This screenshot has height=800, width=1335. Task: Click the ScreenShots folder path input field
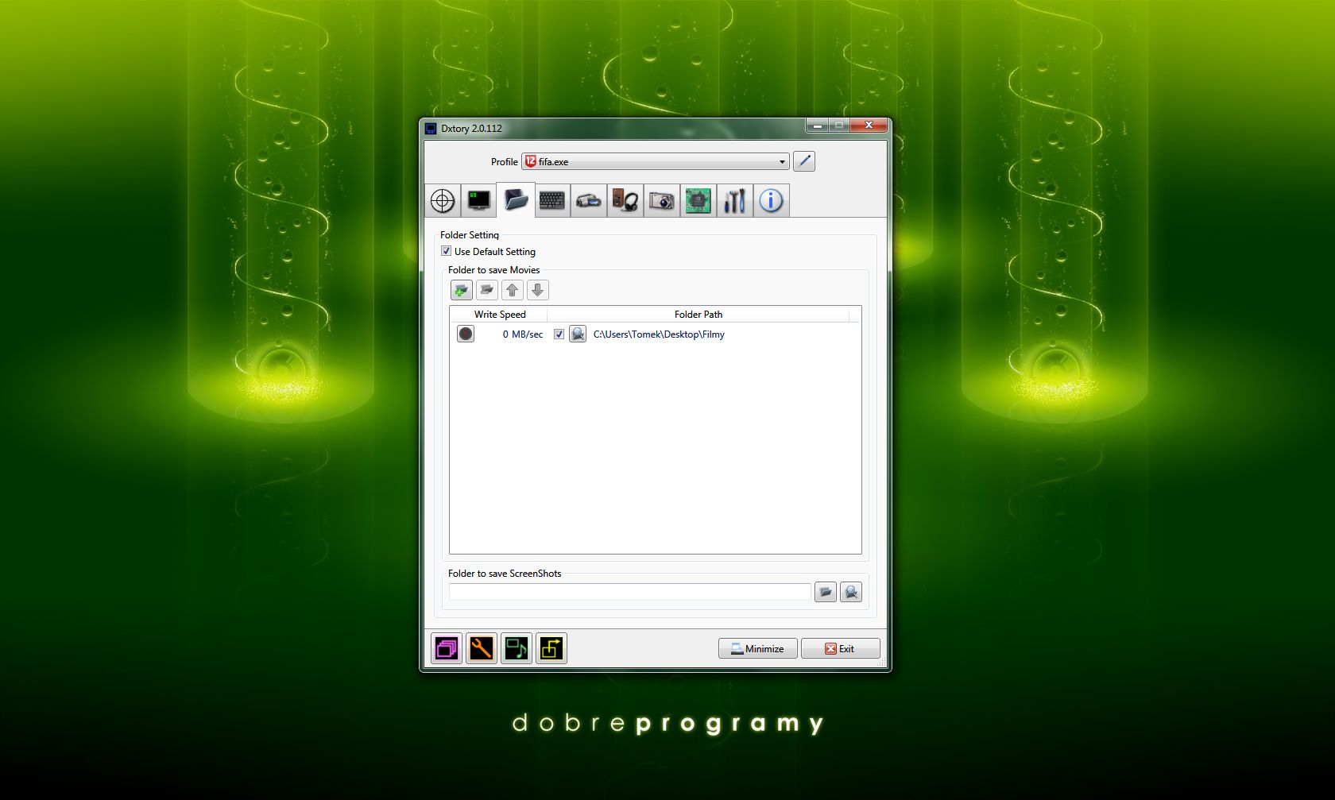[630, 592]
